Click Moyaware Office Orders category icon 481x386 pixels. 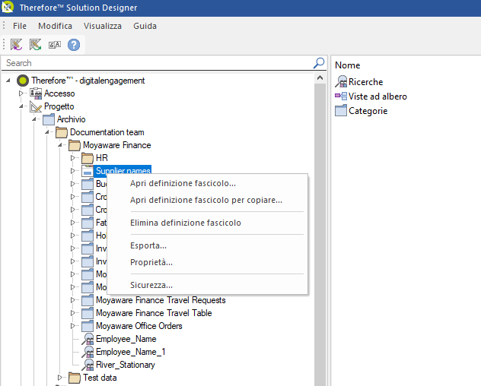tap(88, 326)
